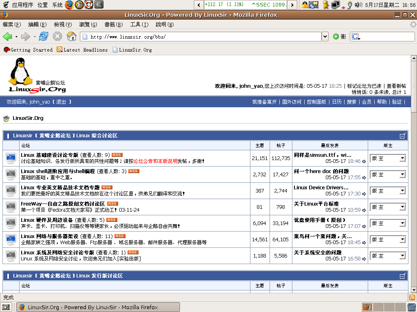Screen dimensions: 417x312
Task: Click the stock ticker previous arrow
Action: pyautogui.click(x=199, y=5)
